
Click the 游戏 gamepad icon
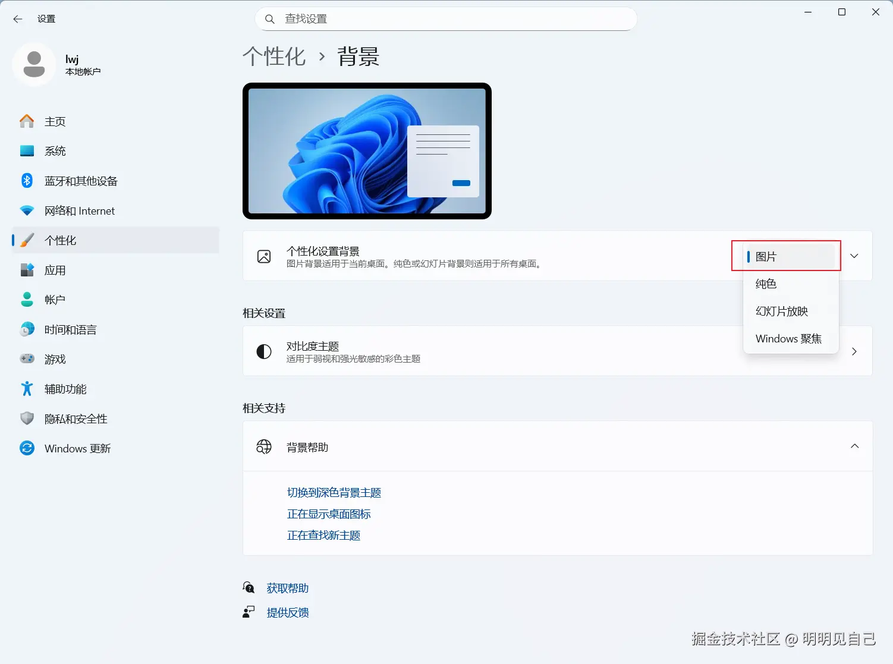(27, 358)
